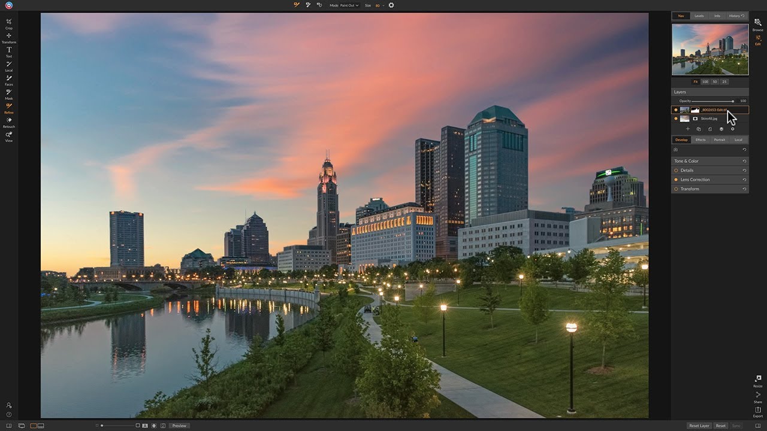Disable the Lens Correction pane toggle
767x431 pixels.
(676, 180)
